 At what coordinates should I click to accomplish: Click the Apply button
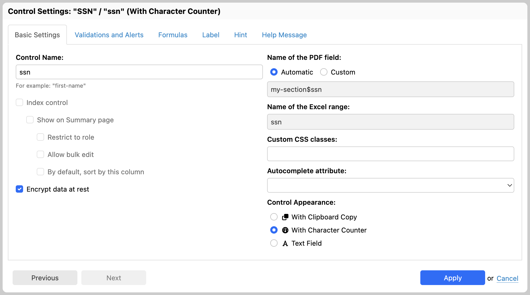click(x=452, y=278)
